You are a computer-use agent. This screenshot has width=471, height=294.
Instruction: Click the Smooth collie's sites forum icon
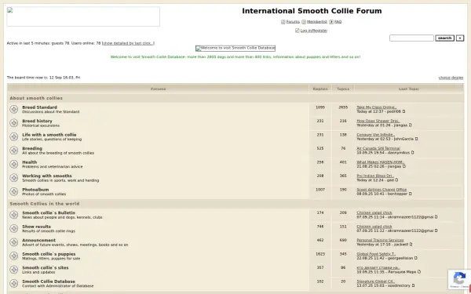click(x=14, y=270)
